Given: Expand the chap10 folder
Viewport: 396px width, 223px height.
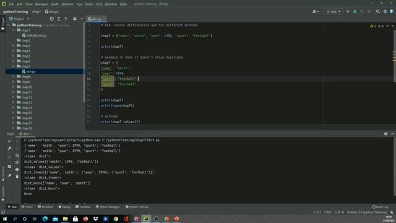Looking at the screenshot, I should pyautogui.click(x=14, y=87).
